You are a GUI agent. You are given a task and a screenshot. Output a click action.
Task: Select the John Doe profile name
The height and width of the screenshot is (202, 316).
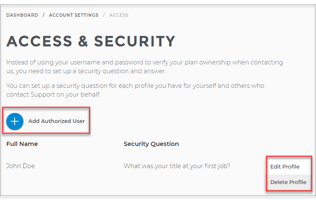(x=20, y=166)
